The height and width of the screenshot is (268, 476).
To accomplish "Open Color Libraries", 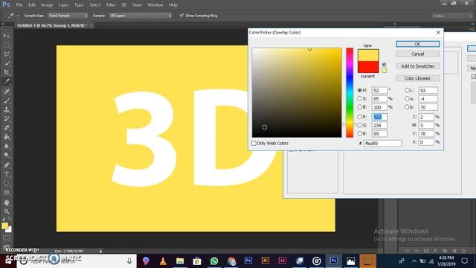I will pos(418,78).
